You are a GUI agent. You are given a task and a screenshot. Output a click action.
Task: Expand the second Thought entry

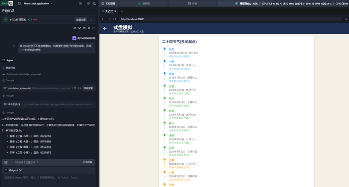[8, 96]
